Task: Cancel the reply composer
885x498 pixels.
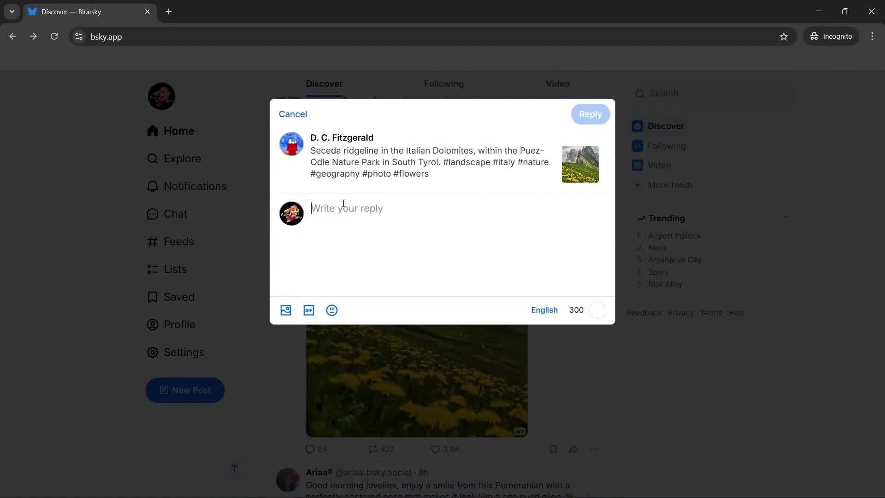Action: 293,114
